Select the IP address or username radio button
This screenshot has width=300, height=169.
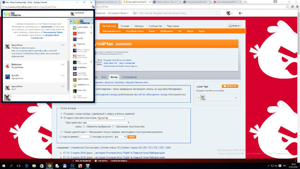[61, 118]
